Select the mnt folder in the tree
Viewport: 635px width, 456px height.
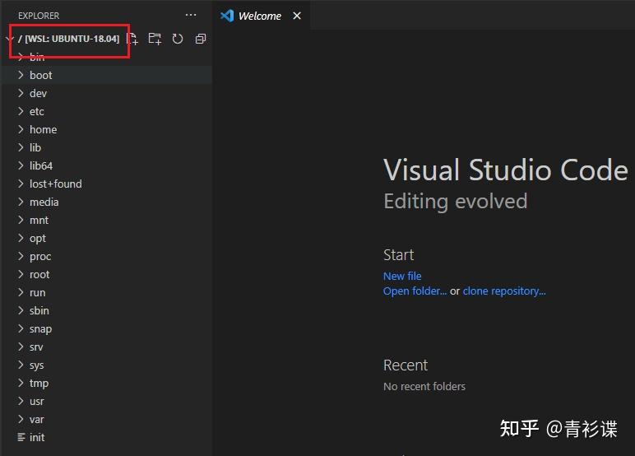(x=39, y=220)
